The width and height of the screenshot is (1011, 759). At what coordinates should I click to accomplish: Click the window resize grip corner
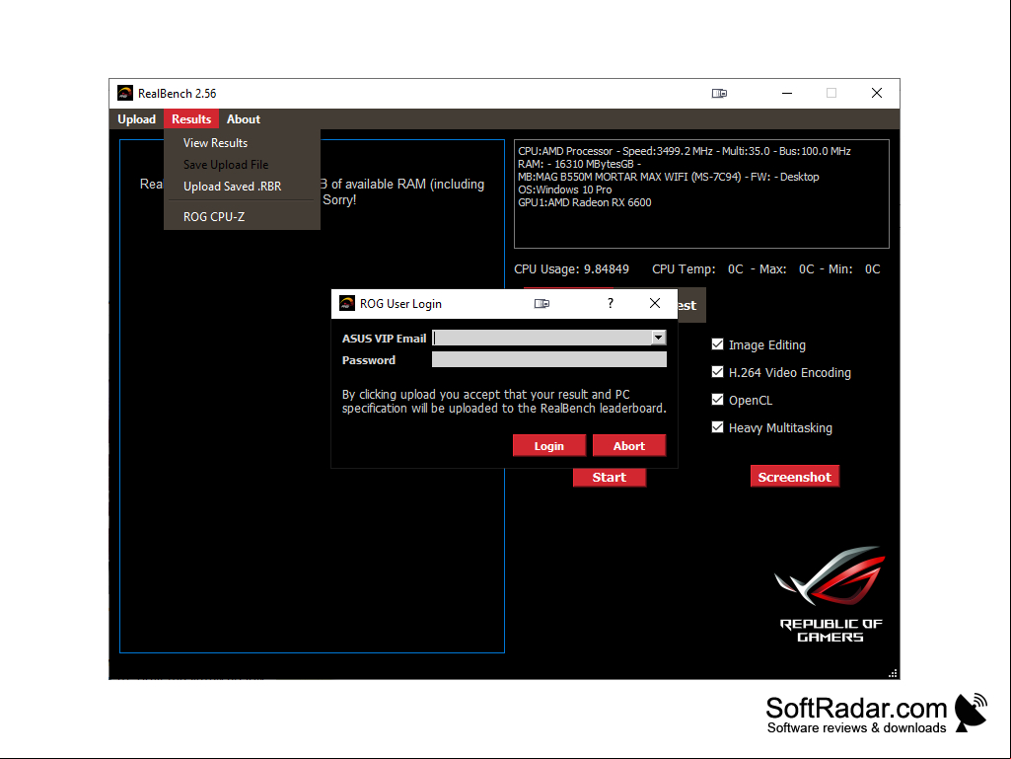(893, 673)
